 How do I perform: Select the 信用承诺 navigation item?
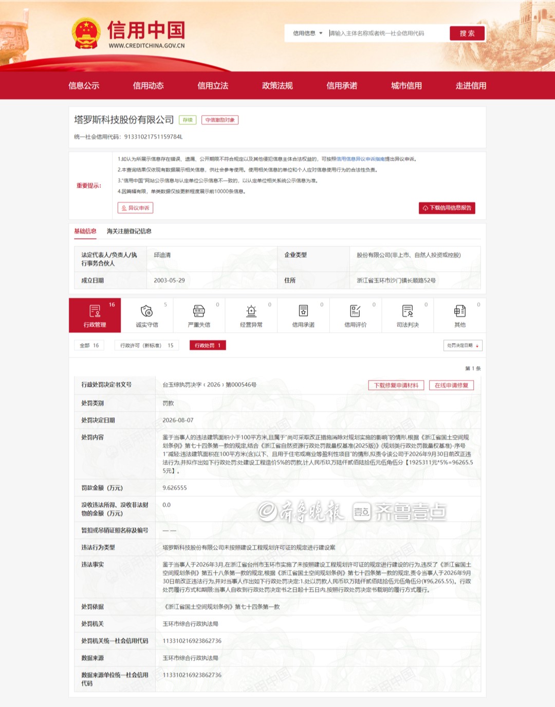[342, 85]
